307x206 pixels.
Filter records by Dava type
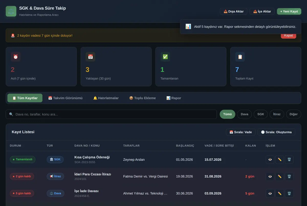click(245, 114)
